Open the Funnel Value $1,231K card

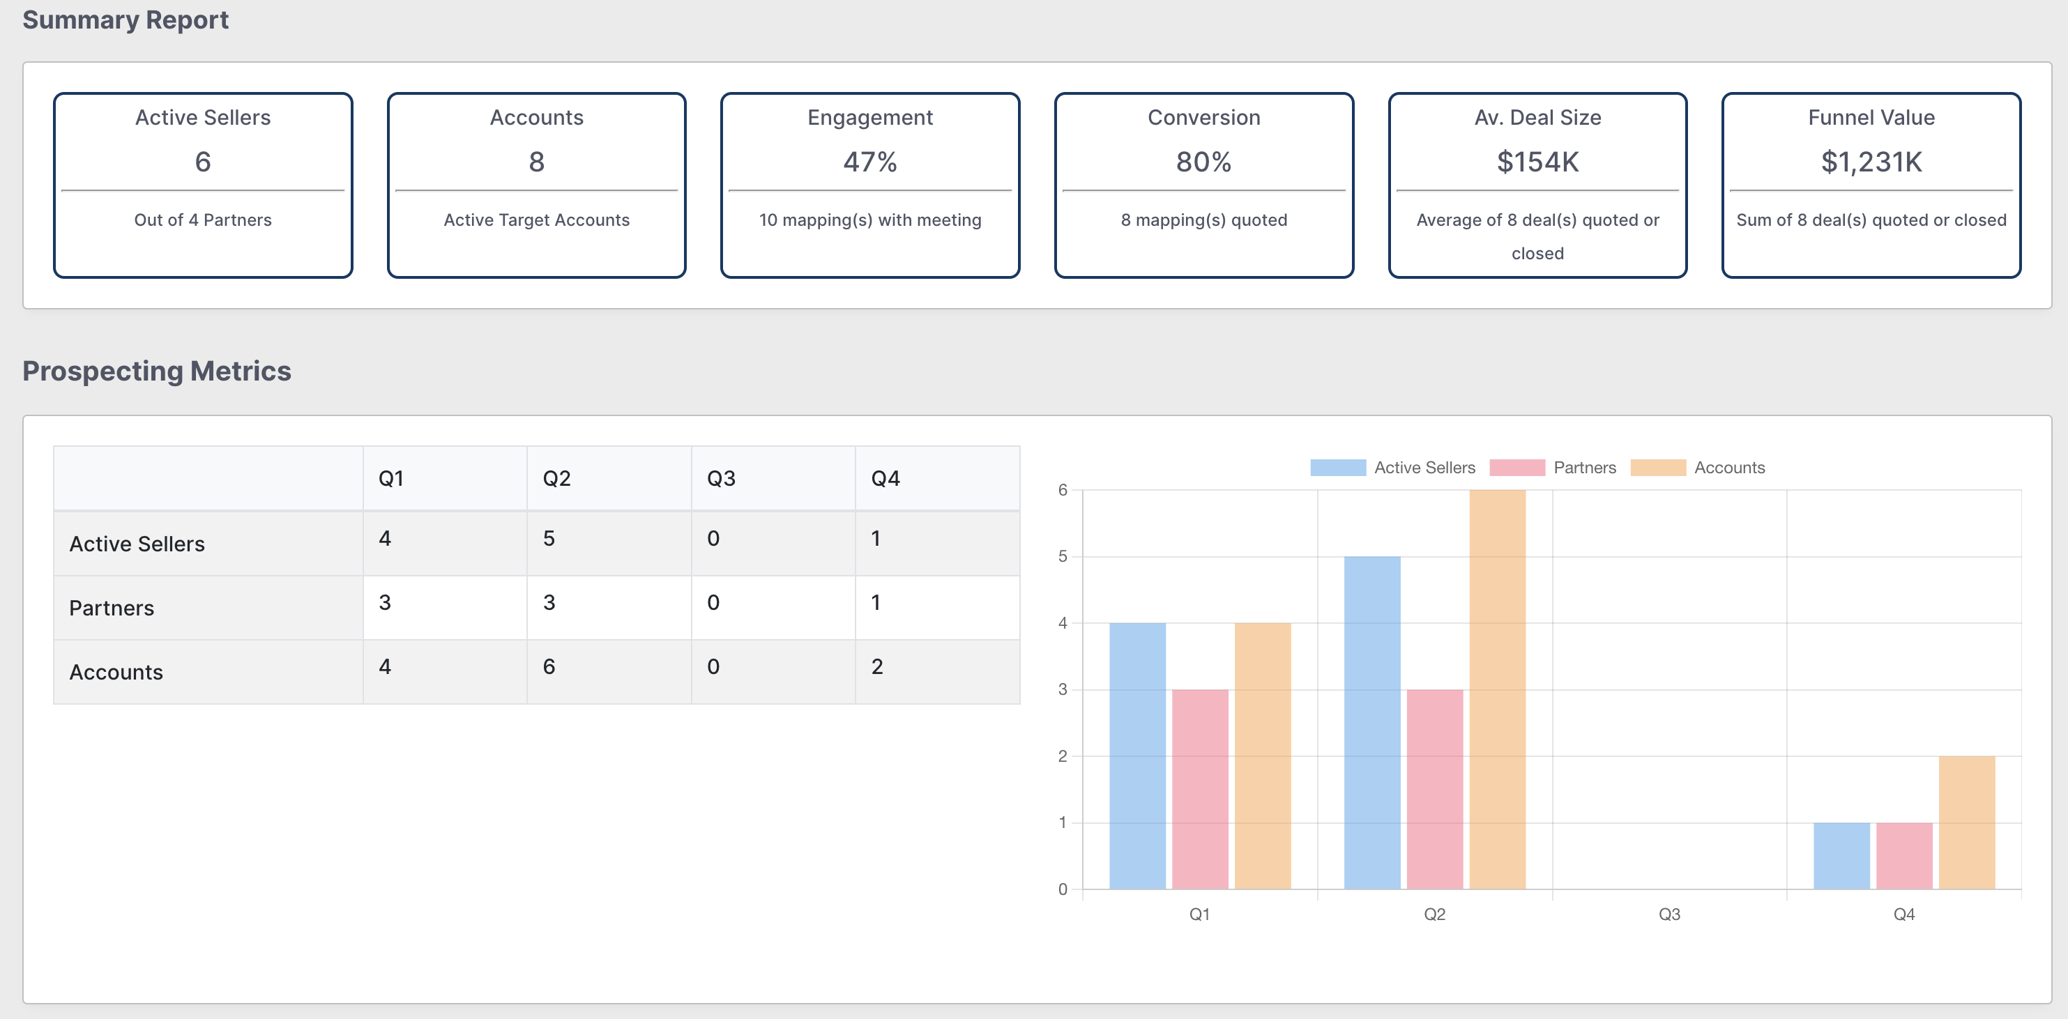[x=1871, y=185]
